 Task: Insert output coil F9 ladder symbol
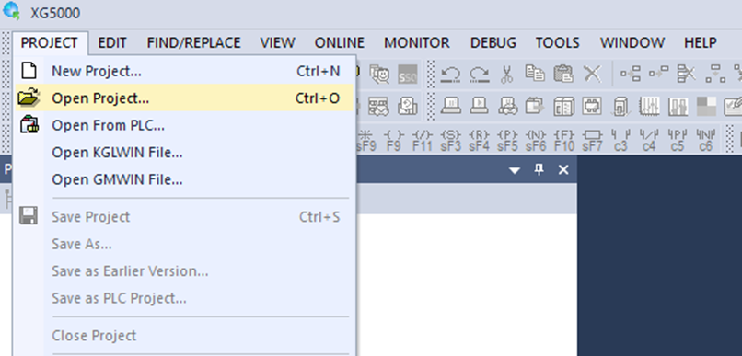(x=394, y=141)
